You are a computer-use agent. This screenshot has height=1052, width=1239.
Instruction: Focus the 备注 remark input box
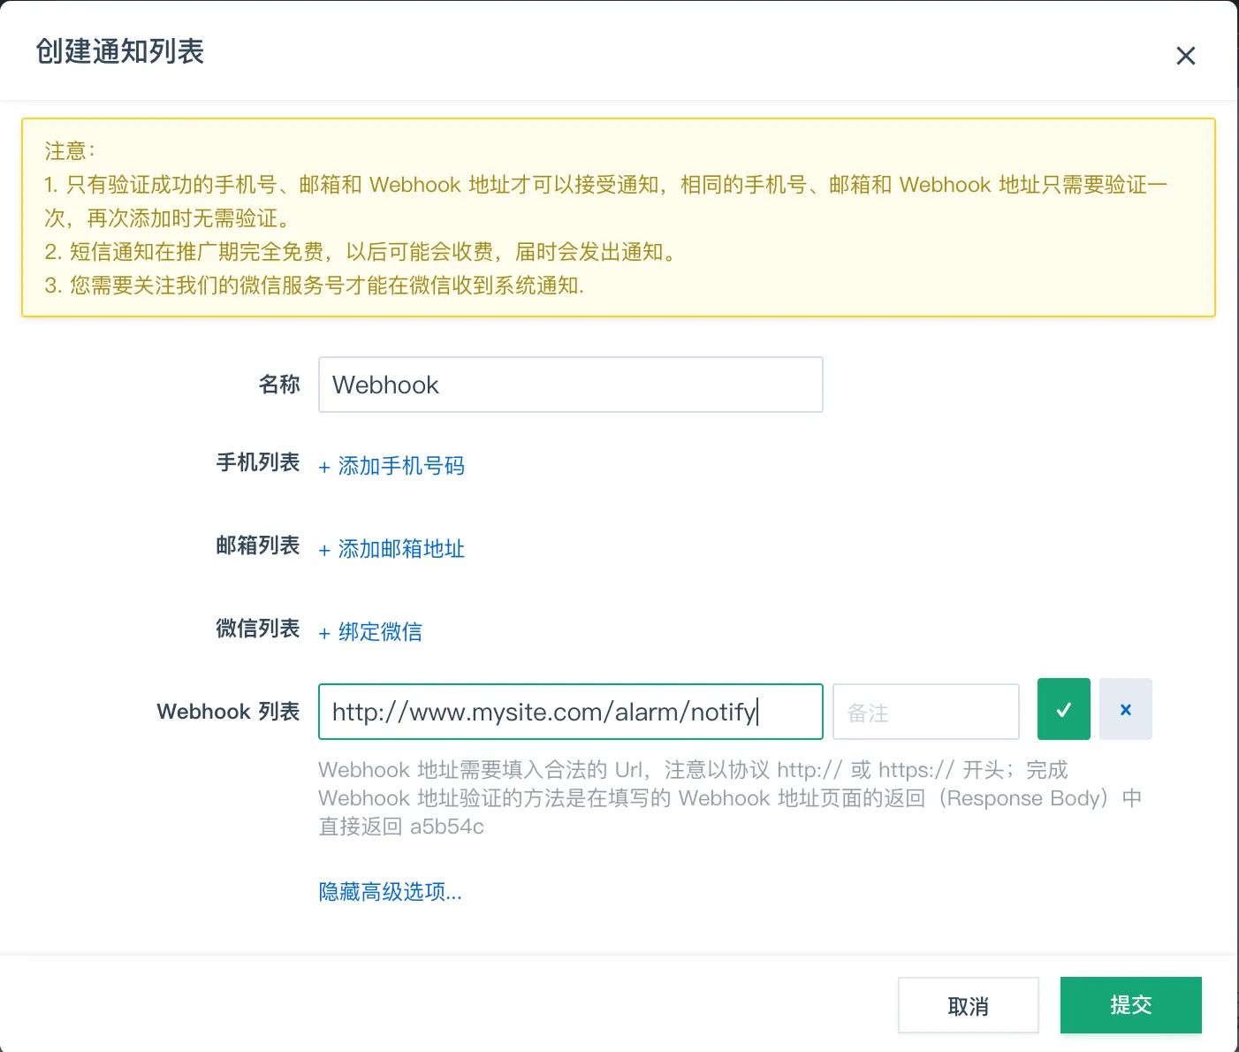click(x=925, y=712)
